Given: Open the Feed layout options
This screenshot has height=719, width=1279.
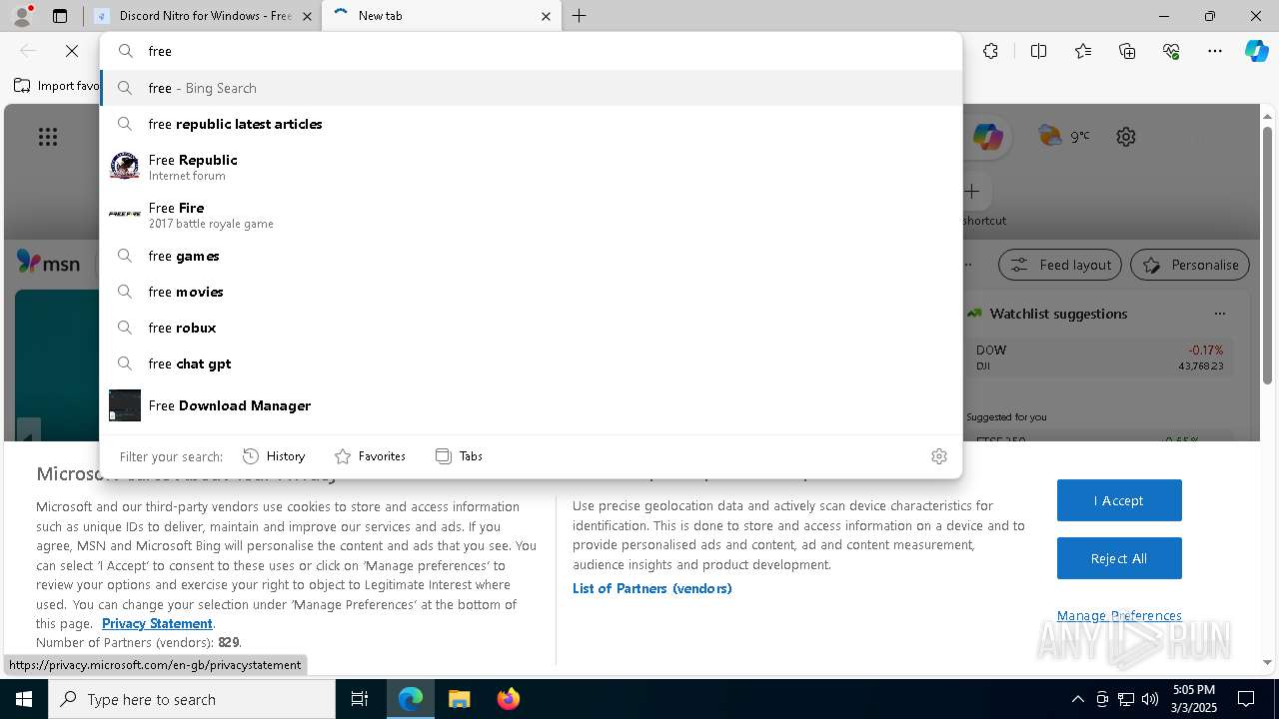Looking at the screenshot, I should point(1061,265).
